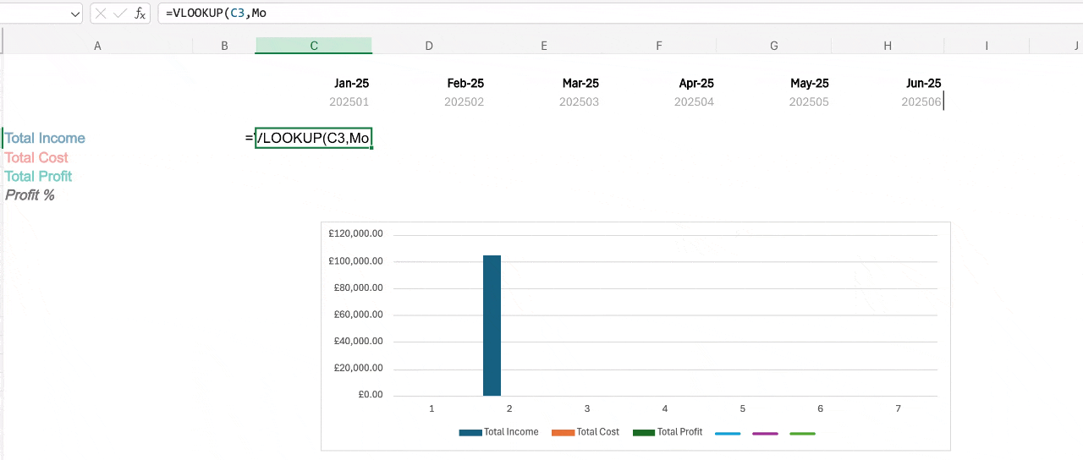Screen dimensions: 1083x460
Task: Select column G header
Action: 774,46
